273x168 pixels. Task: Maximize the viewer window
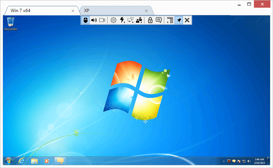point(249,4)
